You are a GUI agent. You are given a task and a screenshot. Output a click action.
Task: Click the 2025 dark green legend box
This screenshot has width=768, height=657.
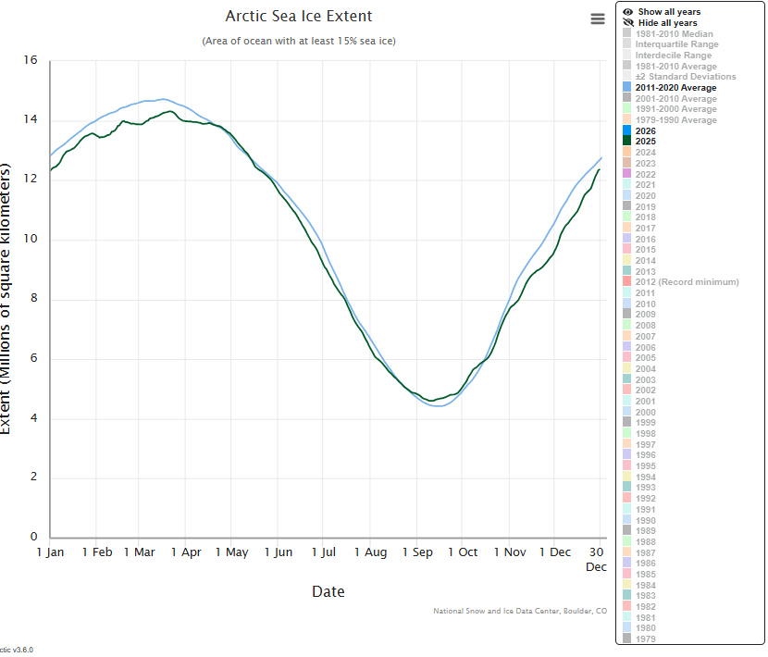[x=627, y=142]
